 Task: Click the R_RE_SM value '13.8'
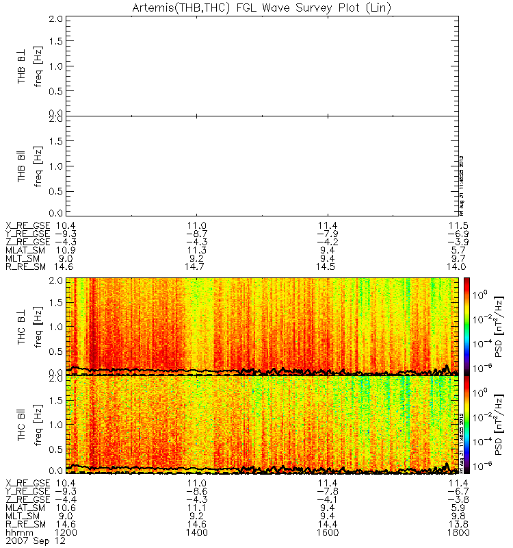click(x=458, y=524)
